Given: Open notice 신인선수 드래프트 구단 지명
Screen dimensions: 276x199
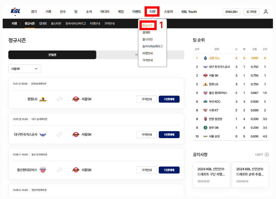Looking at the screenshot, I should tap(211, 175).
